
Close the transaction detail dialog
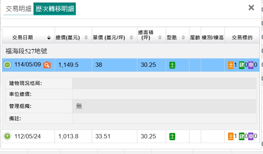(x=251, y=8)
